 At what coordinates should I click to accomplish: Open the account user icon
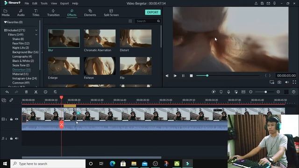[x=256, y=3]
